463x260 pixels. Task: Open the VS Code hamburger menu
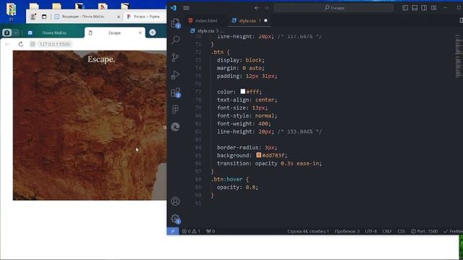tap(186, 8)
